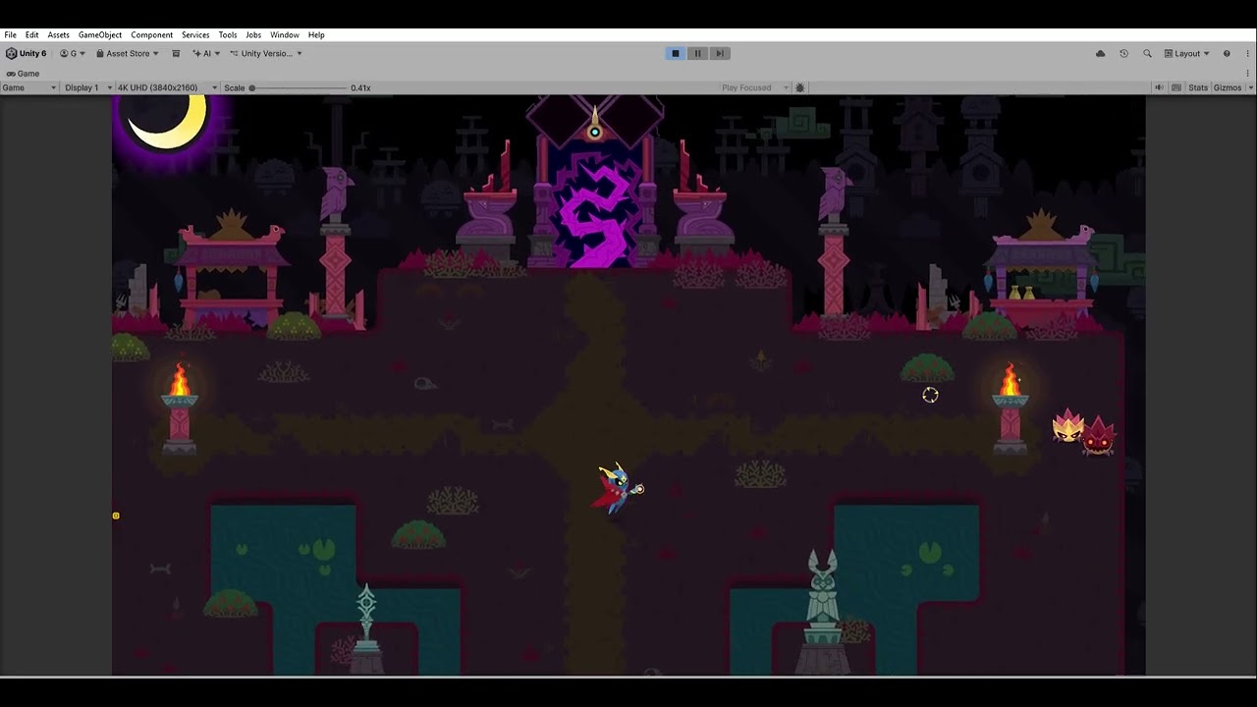Open the Unity Version Control dropdown
1257x707 pixels.
(266, 54)
